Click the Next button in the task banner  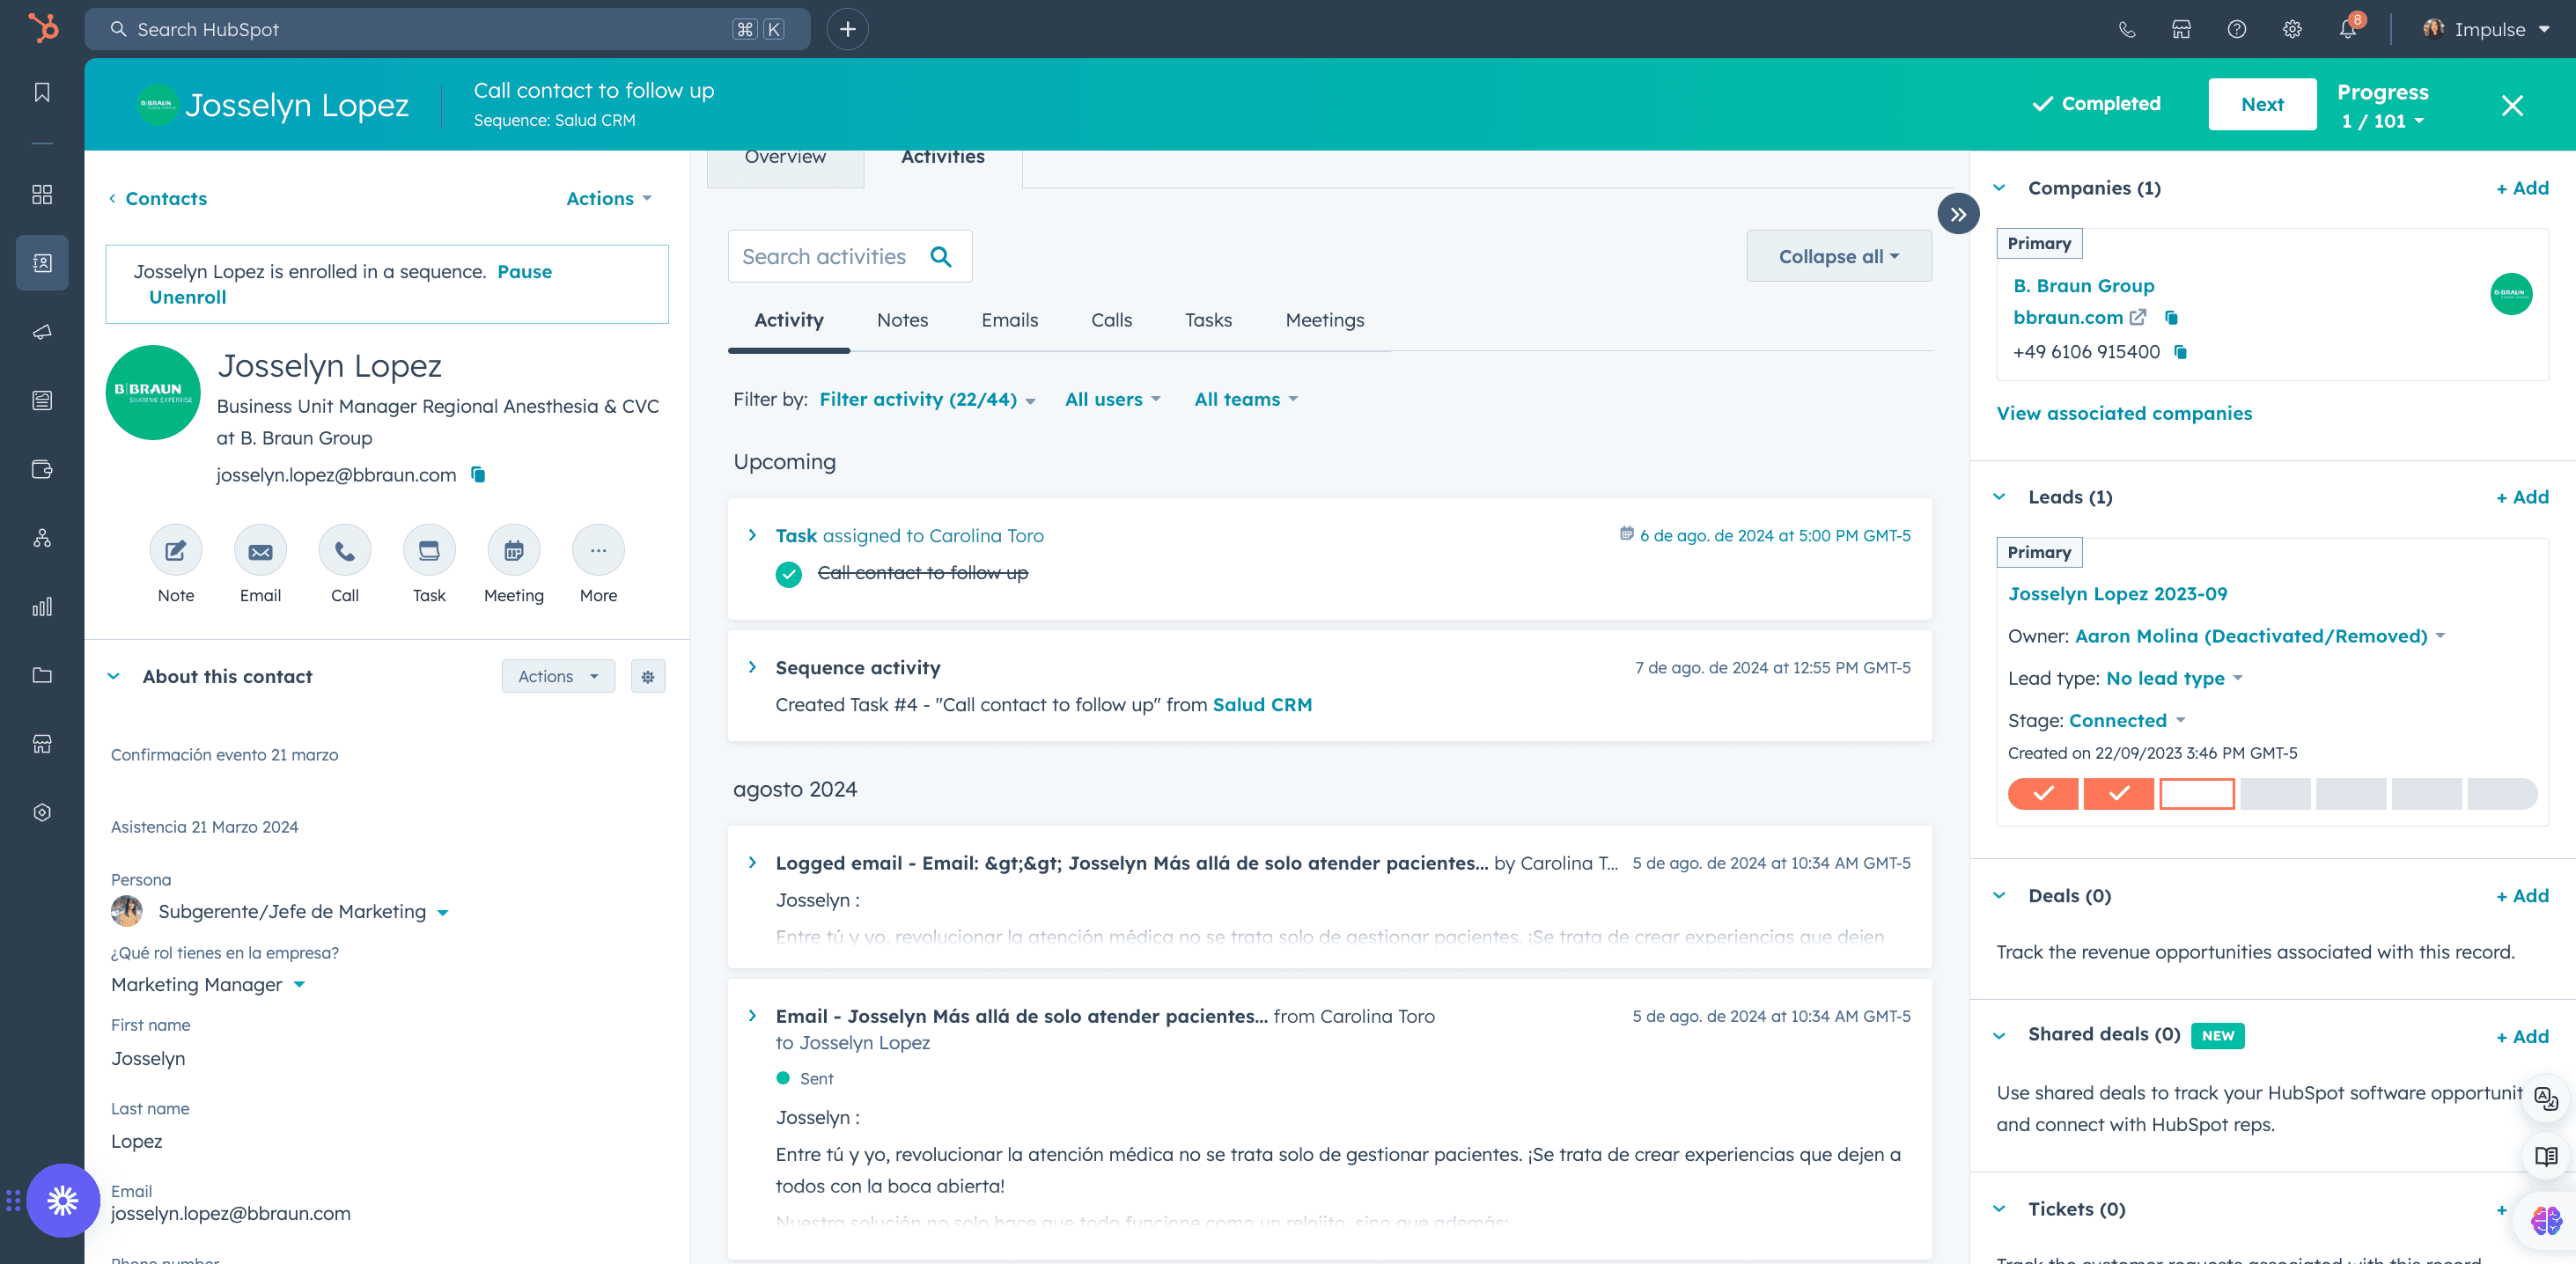pyautogui.click(x=2262, y=104)
